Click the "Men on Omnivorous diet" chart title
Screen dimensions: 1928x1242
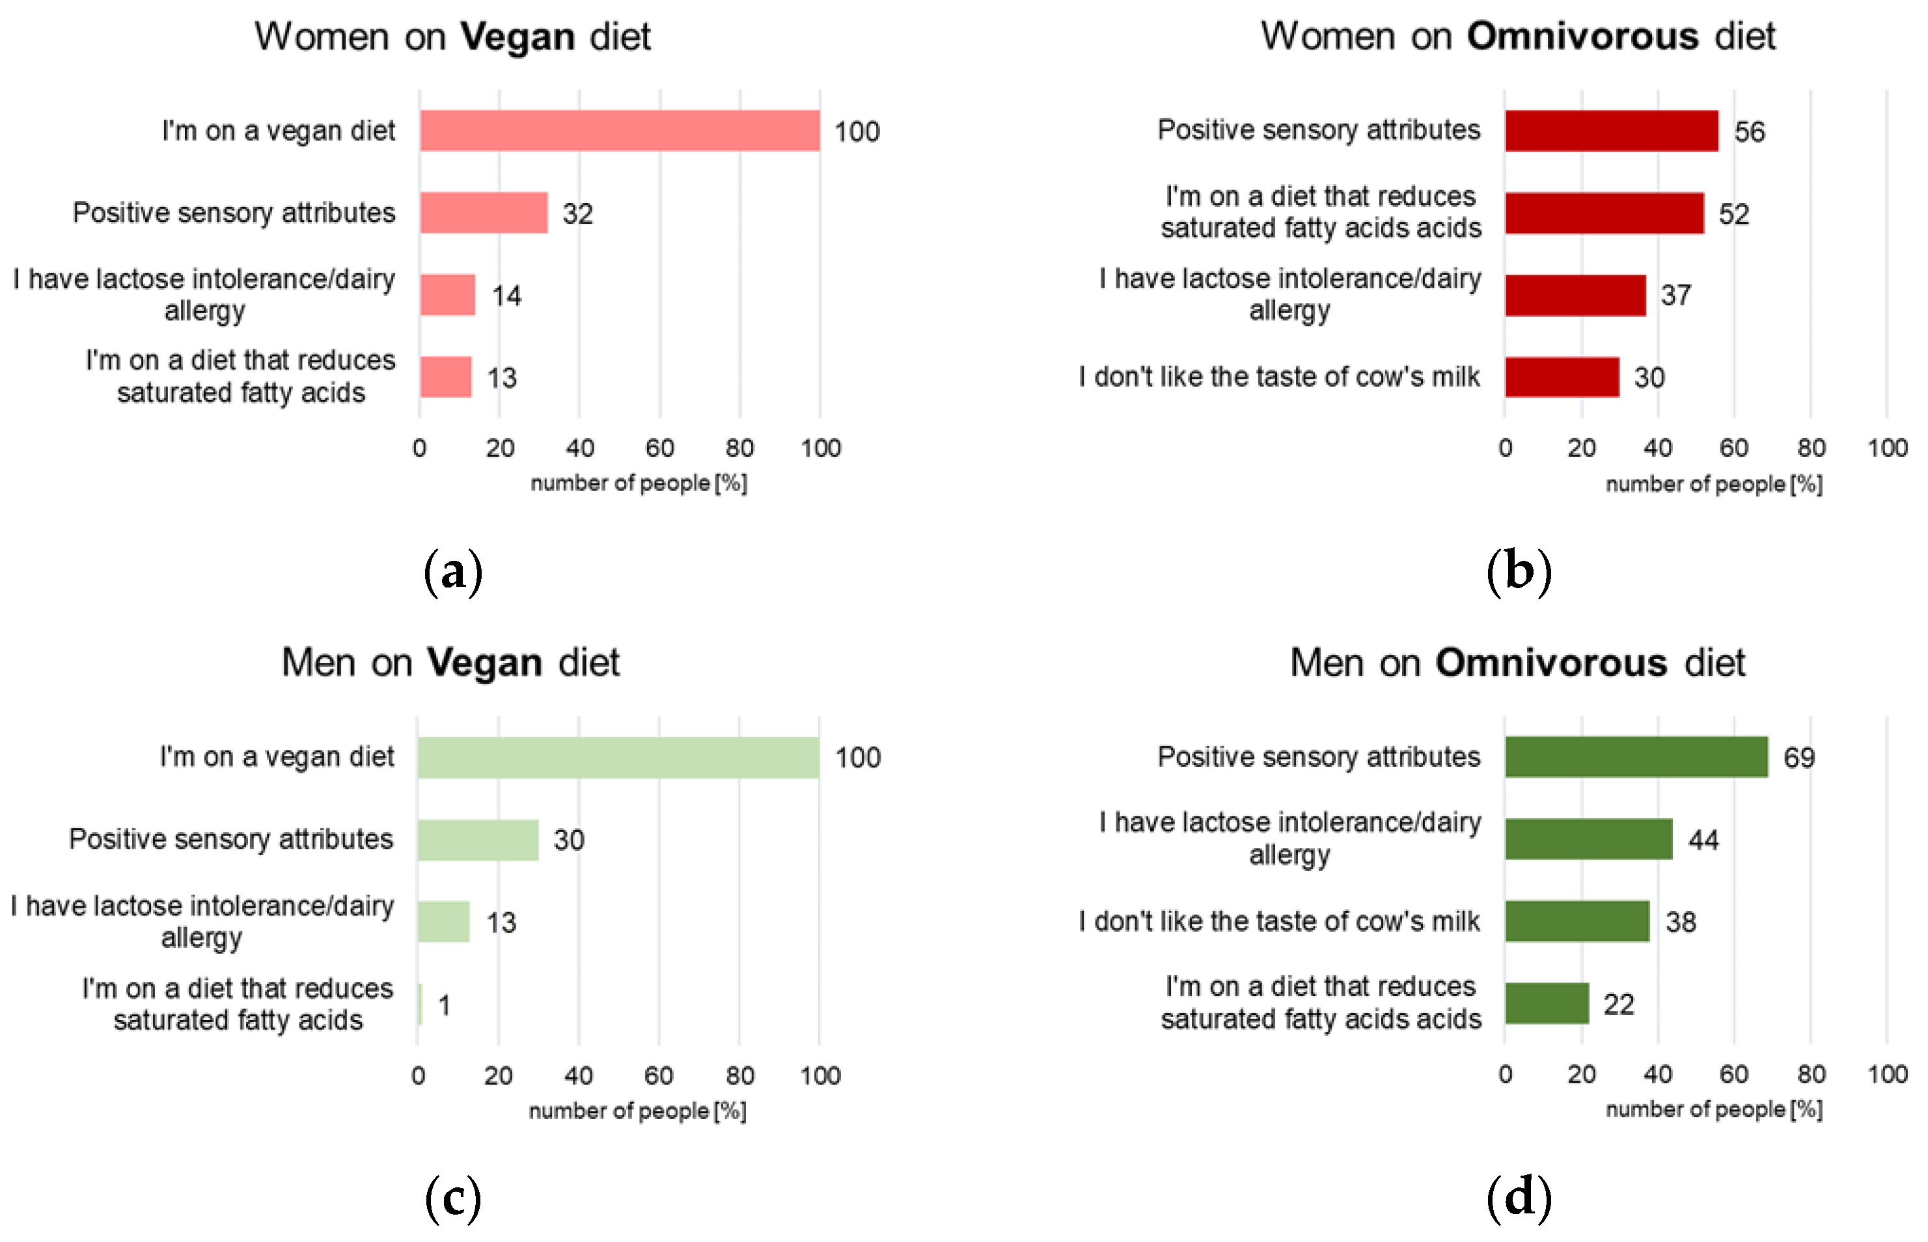[x=1517, y=663]
